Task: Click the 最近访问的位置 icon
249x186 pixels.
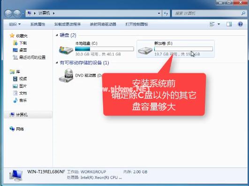Action: [15, 57]
